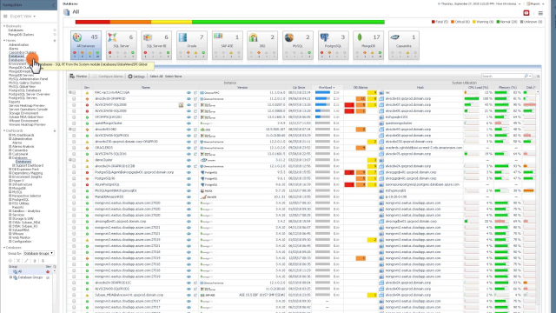The height and width of the screenshot is (313, 556).
Task: Click the table customizer icon beside search
Action: tap(538, 77)
